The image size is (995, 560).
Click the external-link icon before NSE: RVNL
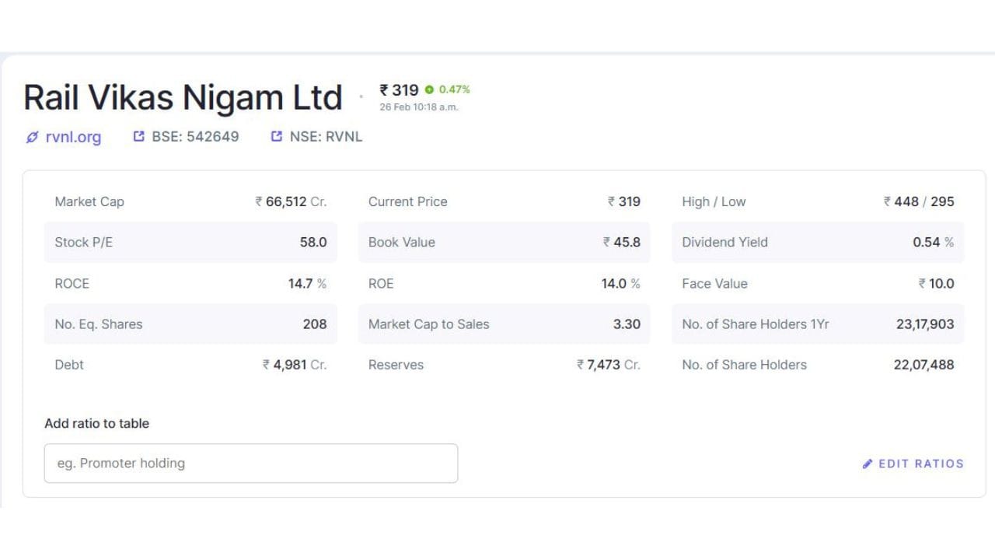coord(277,137)
